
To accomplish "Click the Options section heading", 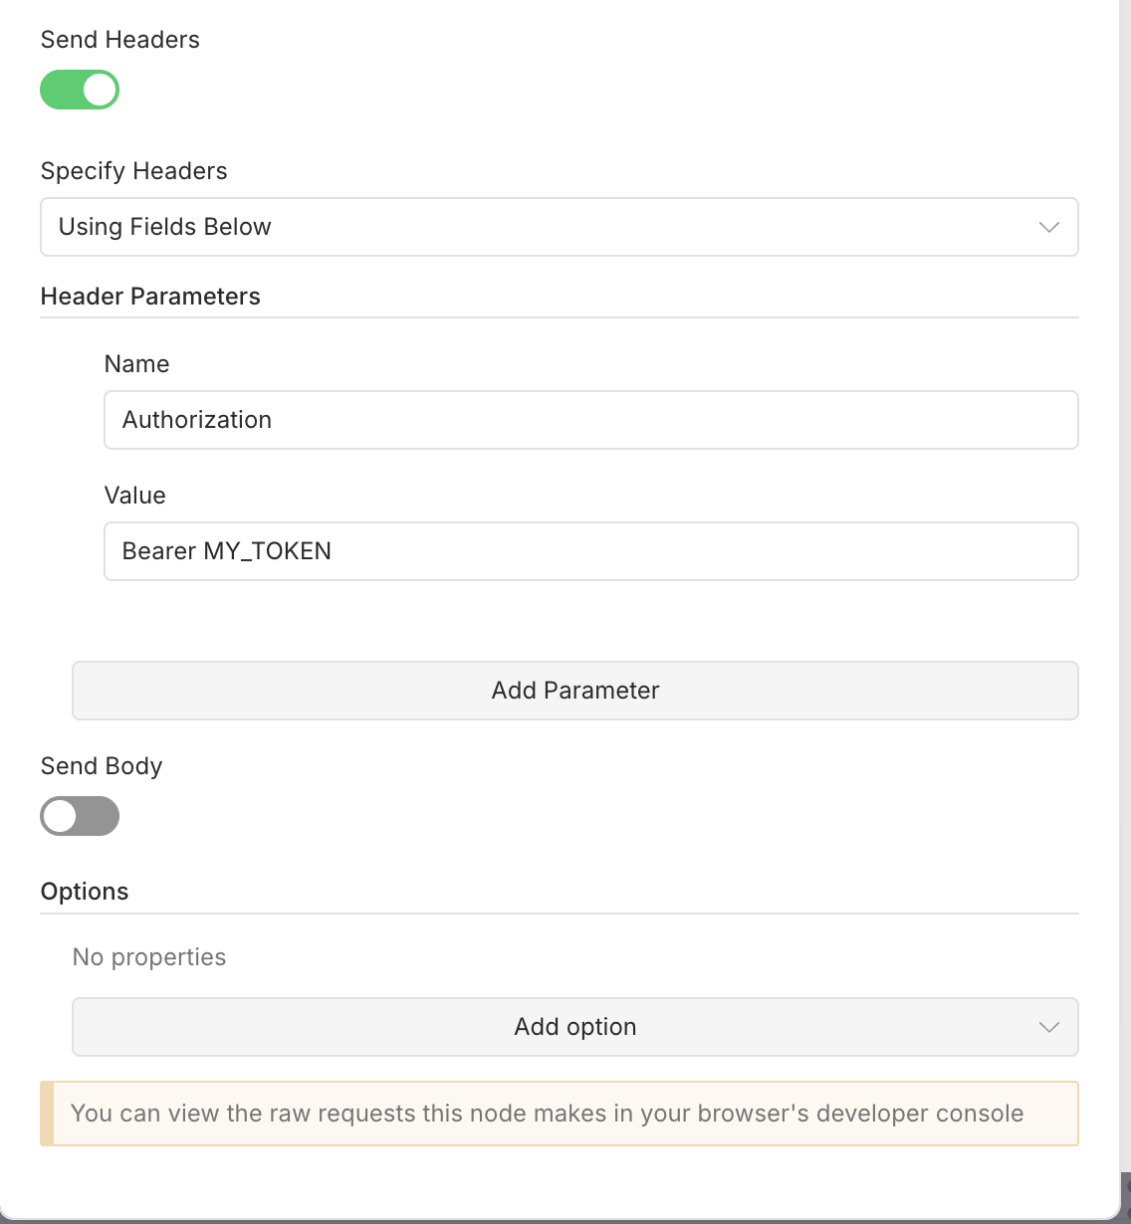I will 85,892.
